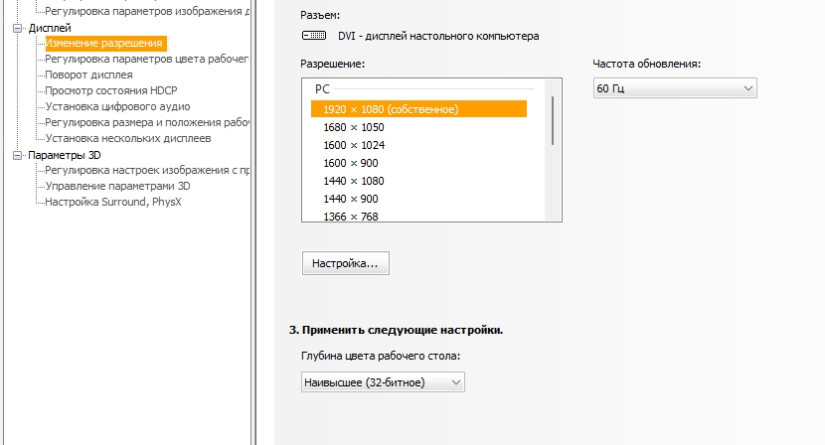Select the 1600 × 1024 resolution
The image size is (825, 445).
353,145
